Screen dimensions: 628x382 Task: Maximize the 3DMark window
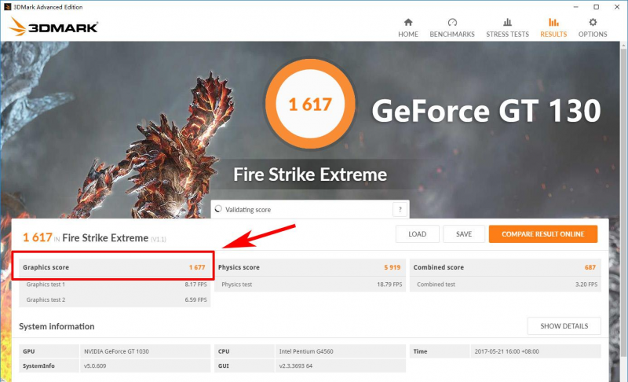(596, 6)
